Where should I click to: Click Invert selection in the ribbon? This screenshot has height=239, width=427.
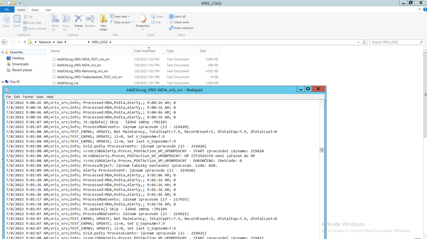pyautogui.click(x=181, y=28)
